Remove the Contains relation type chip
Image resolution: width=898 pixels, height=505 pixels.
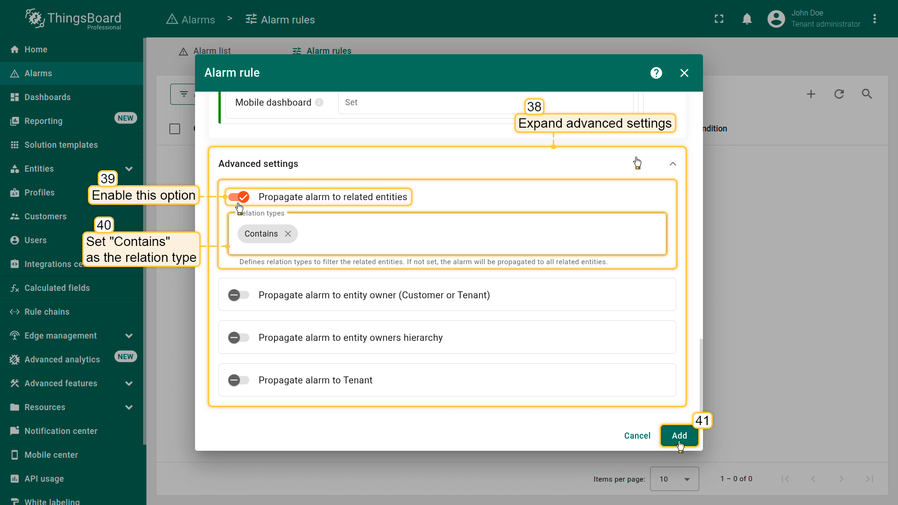click(x=288, y=234)
